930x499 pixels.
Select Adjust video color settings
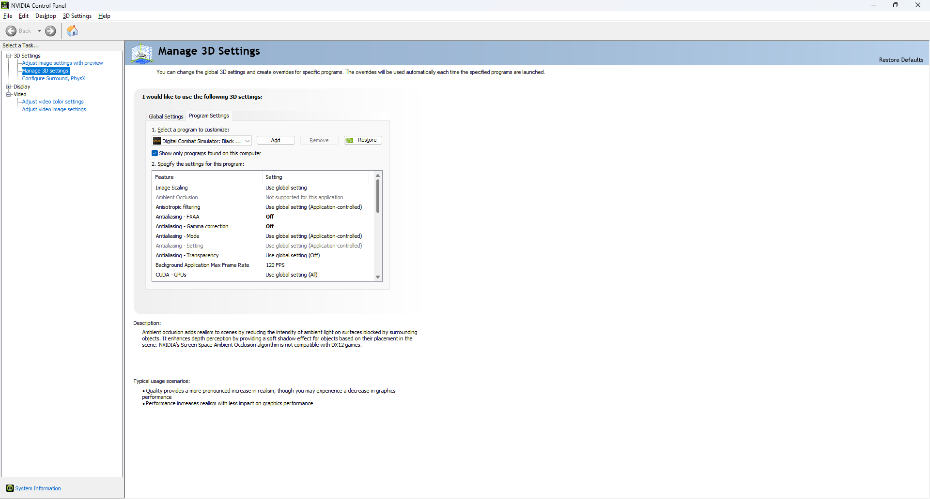pos(53,102)
